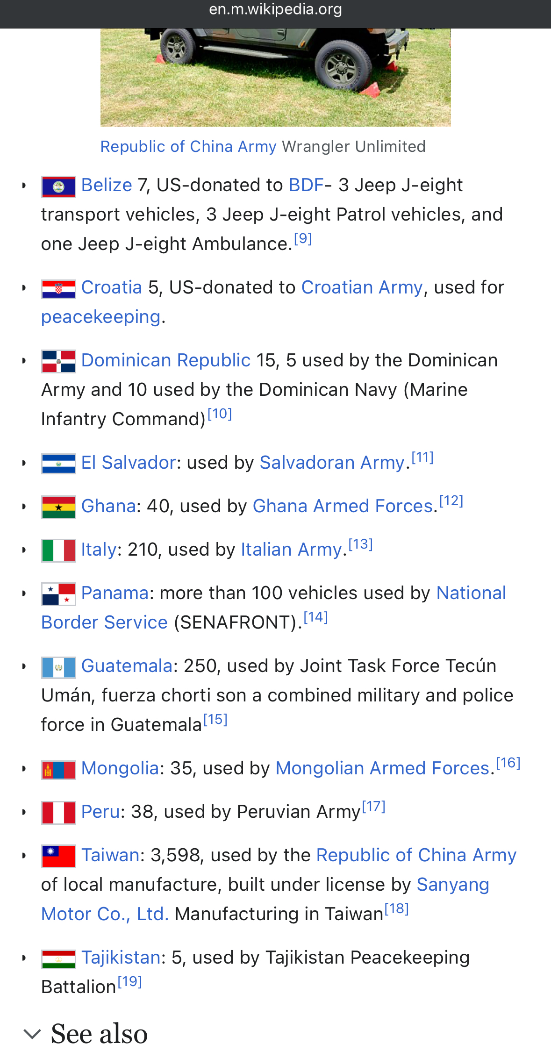Click the Belize flag icon
Viewport: 551px width, 1051px height.
(x=58, y=187)
